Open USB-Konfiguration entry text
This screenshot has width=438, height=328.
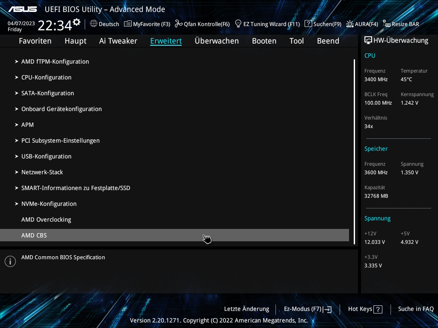[x=46, y=156]
